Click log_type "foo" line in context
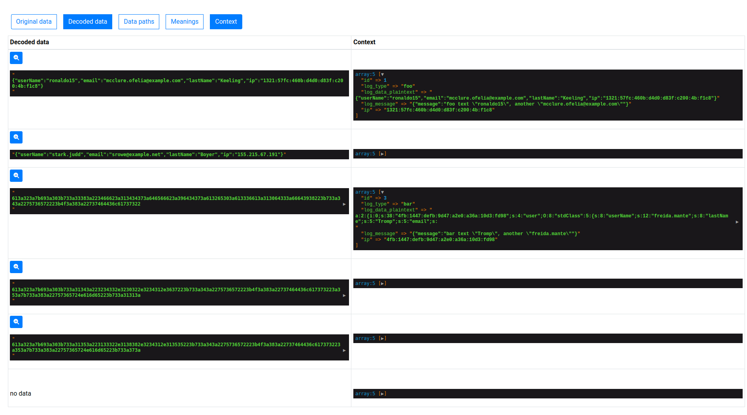Viewport: 747px width, 415px height. coord(388,86)
